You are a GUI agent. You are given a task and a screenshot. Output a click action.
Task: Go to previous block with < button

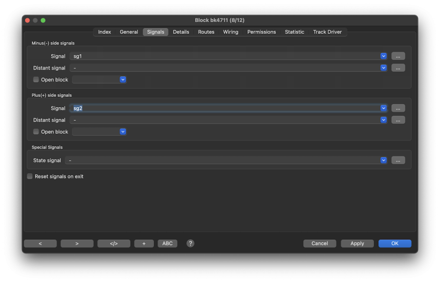click(40, 243)
